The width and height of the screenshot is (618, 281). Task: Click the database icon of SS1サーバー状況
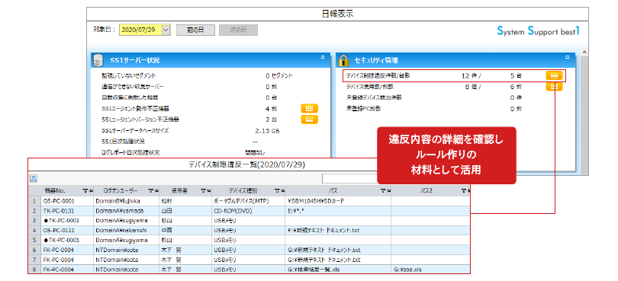[x=98, y=60]
